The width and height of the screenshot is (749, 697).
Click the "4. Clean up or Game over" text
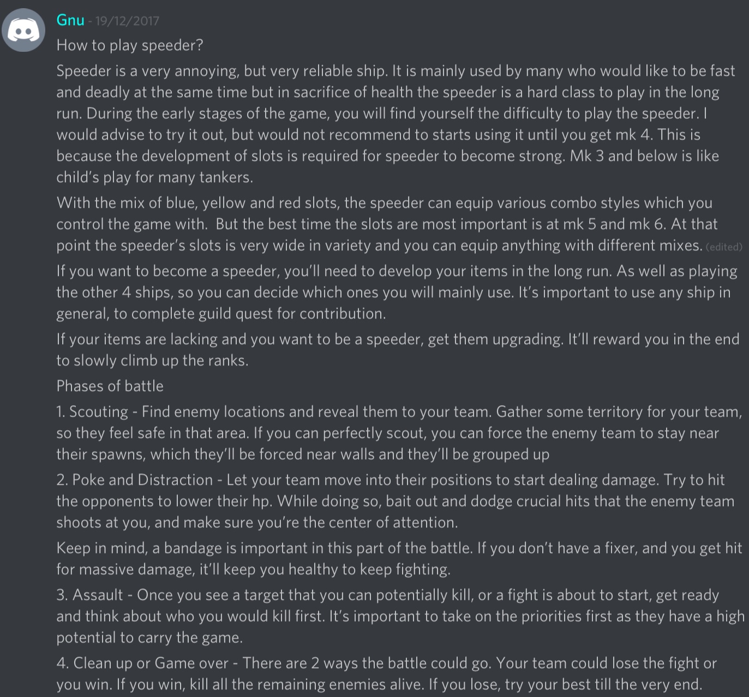point(142,663)
